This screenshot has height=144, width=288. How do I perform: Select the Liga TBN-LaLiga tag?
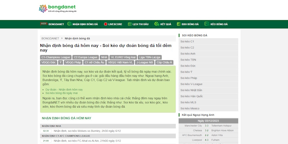tap(150, 57)
